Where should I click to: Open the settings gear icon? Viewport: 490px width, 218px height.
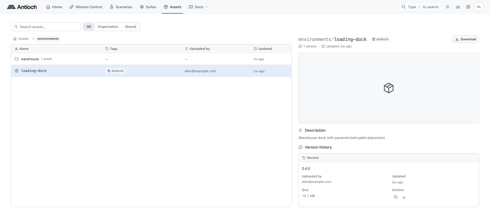pos(468,7)
